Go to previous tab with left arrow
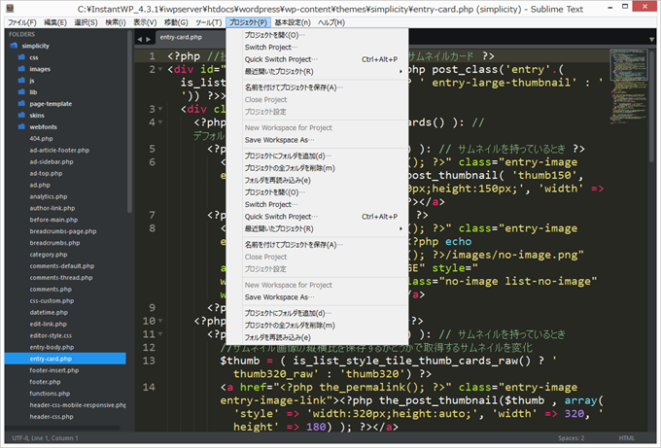661x448 pixels. point(140,39)
